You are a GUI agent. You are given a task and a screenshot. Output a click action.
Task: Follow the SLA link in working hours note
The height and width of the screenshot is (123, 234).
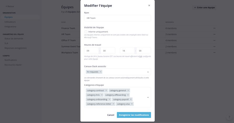pyautogui.click(x=141, y=57)
